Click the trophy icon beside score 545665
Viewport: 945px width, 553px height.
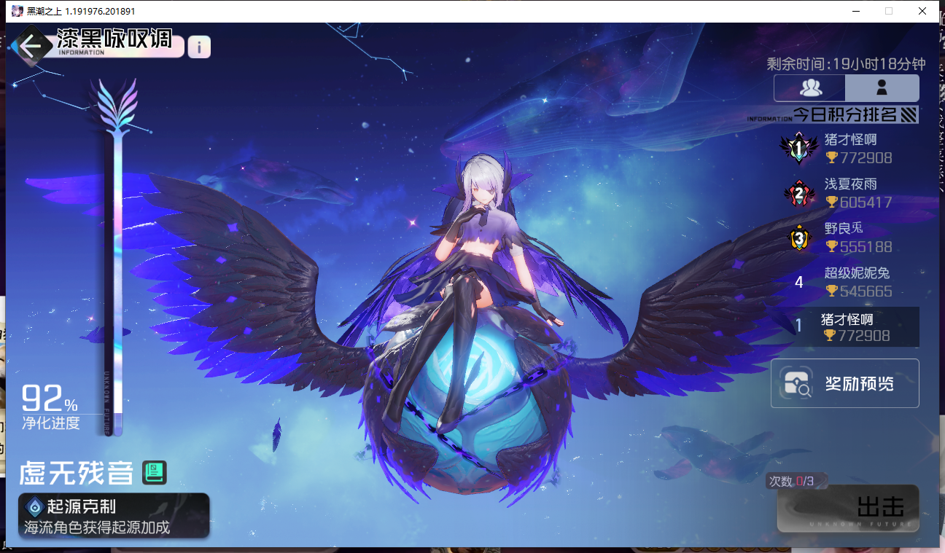(x=831, y=291)
